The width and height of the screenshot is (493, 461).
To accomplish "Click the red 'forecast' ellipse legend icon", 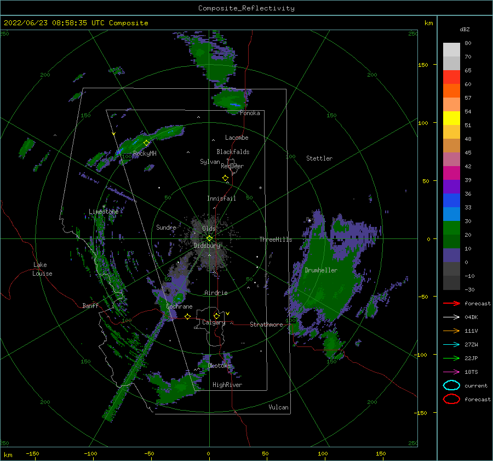I will 451,399.
